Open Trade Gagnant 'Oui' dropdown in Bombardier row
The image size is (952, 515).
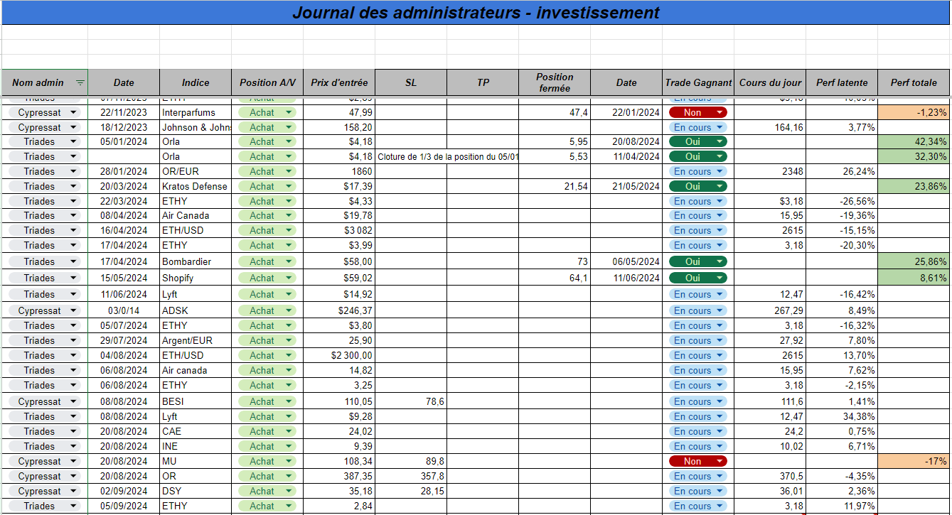720,261
